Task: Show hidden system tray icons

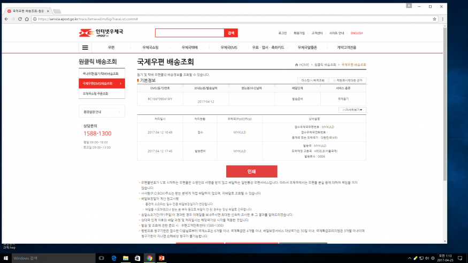Action: (410, 258)
